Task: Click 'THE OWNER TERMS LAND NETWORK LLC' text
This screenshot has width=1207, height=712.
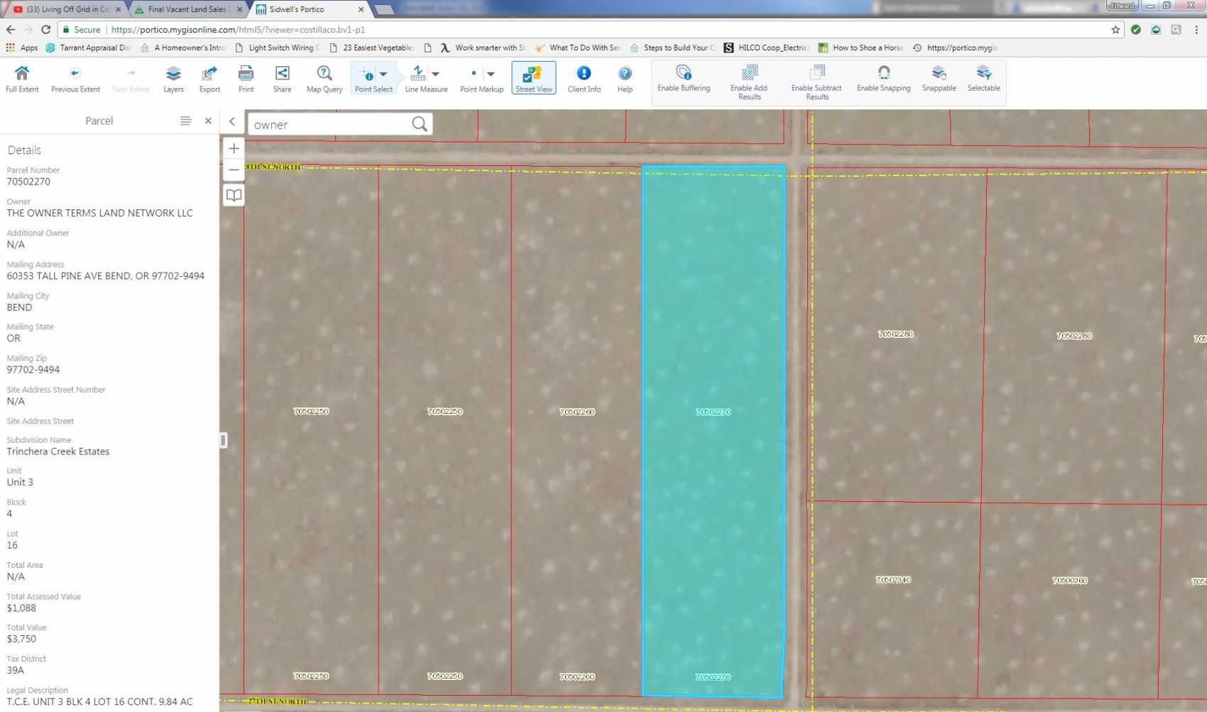Action: (99, 213)
